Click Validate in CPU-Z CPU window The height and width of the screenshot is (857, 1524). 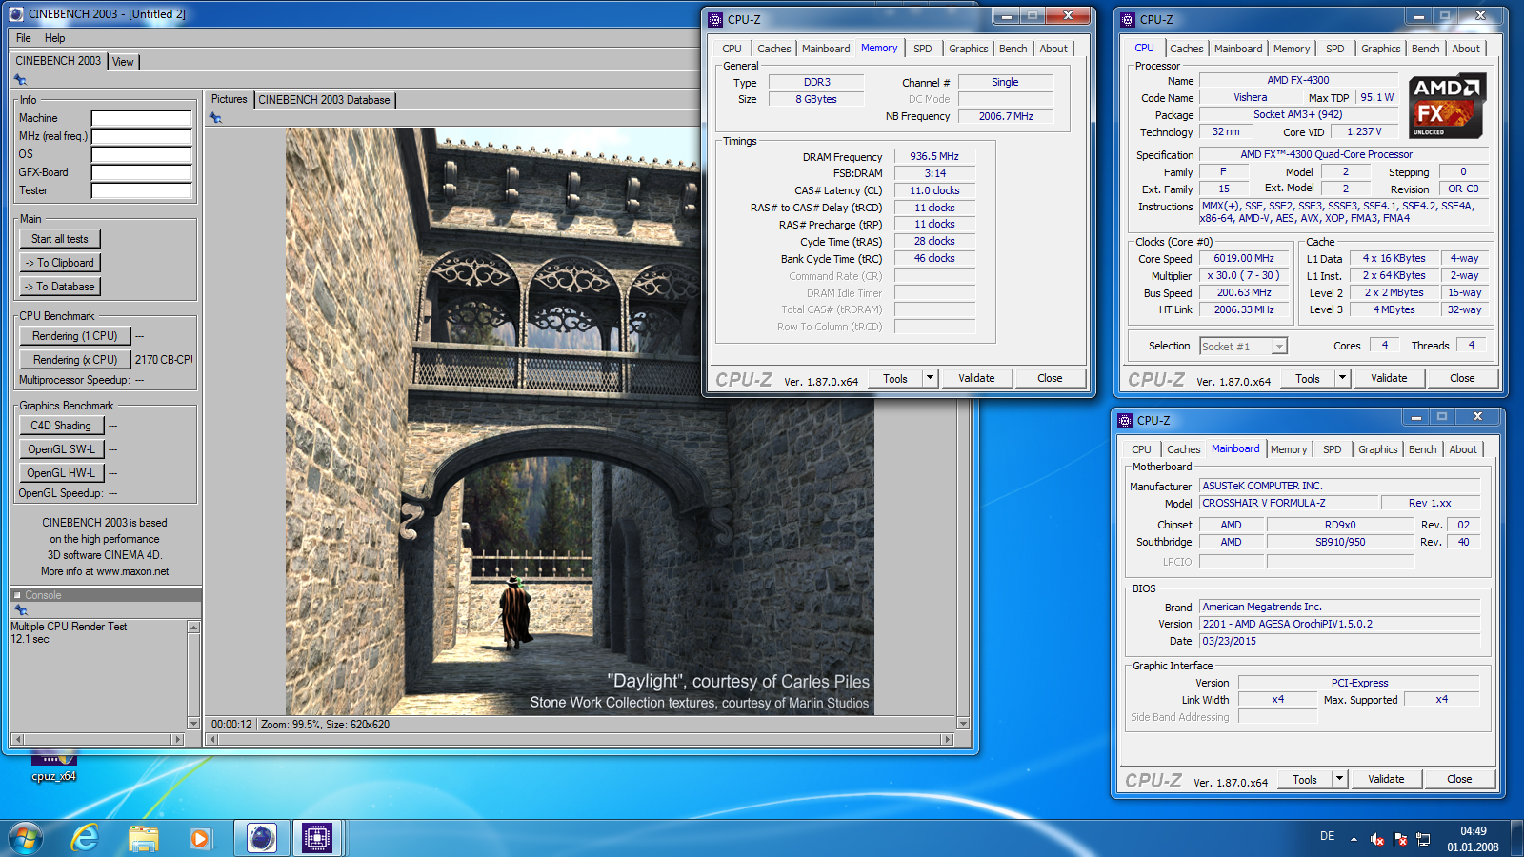pos(1389,378)
